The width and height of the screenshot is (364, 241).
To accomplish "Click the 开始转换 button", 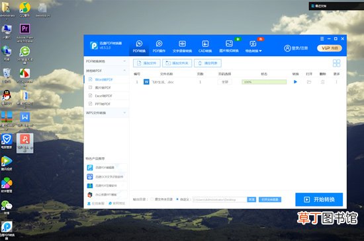I will pos(319,199).
